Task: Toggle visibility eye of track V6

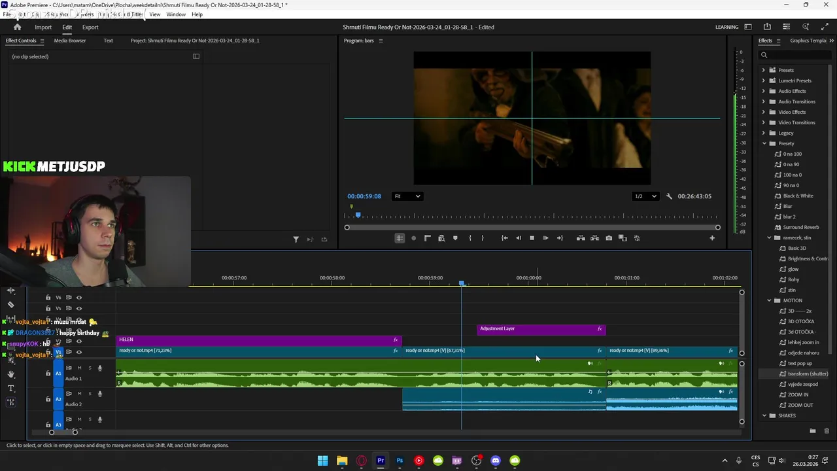Action: point(79,298)
